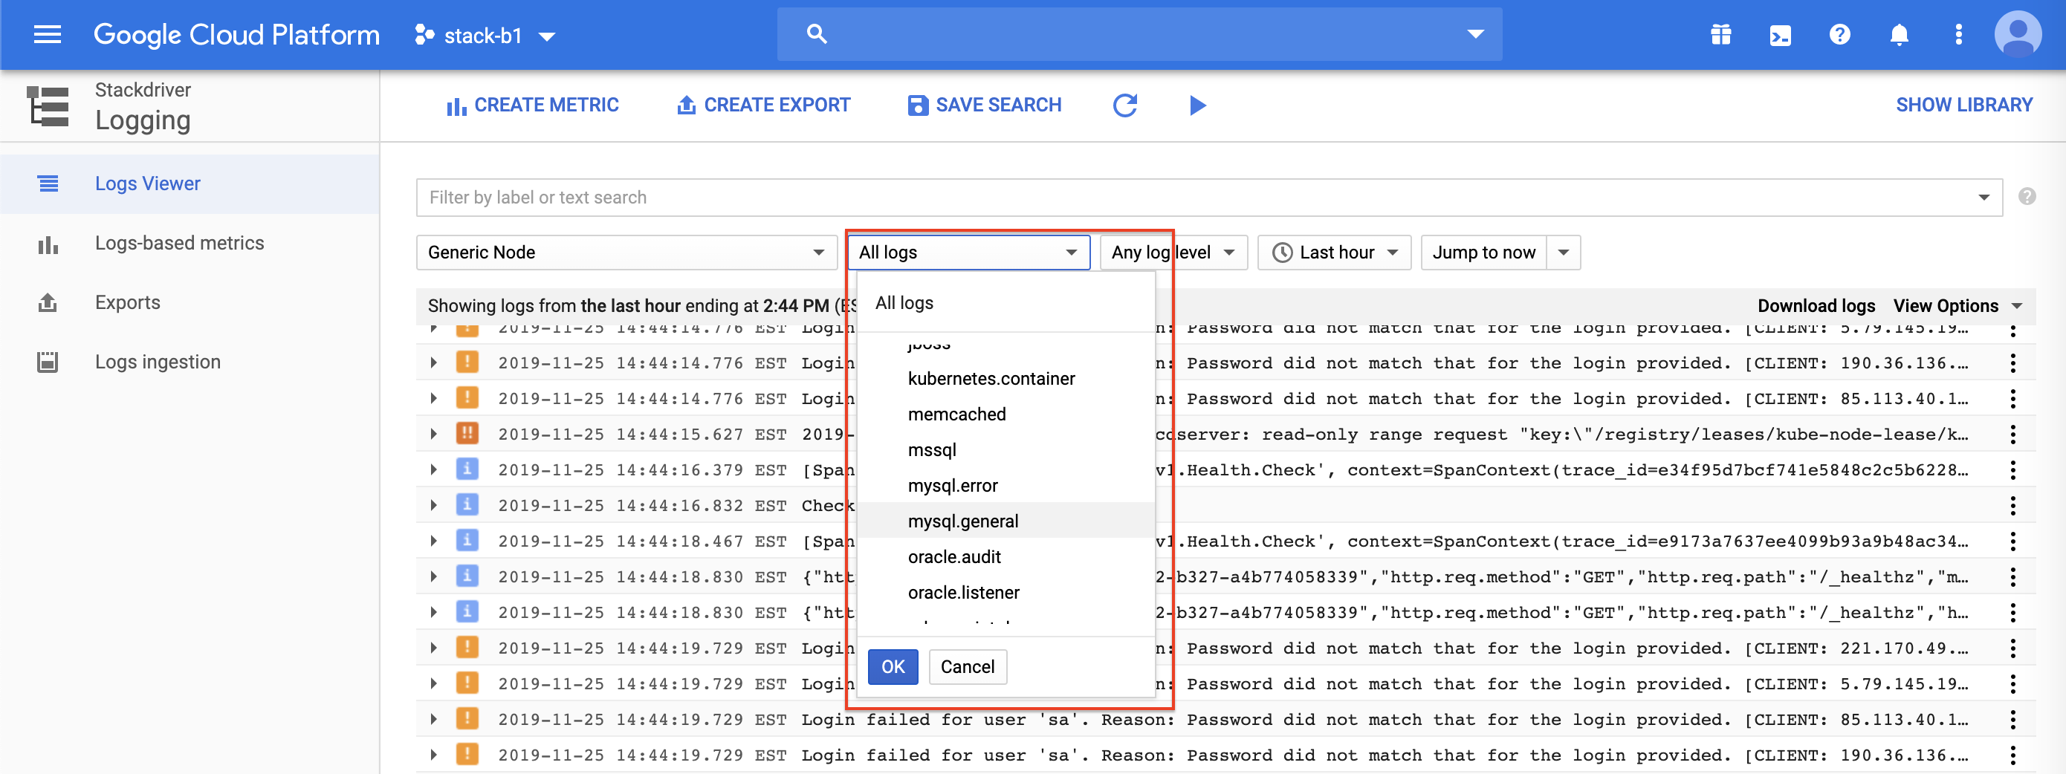Confirm log selection with OK
This screenshot has height=774, width=2066.
(x=893, y=666)
